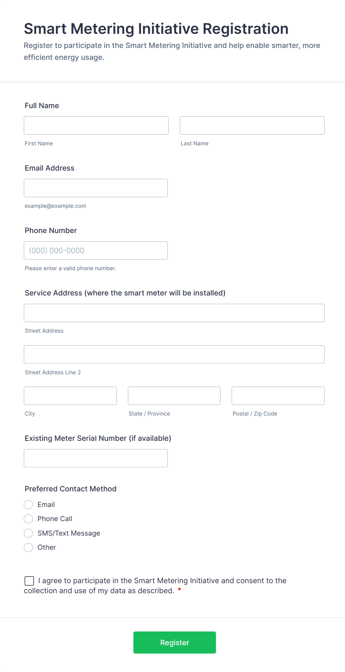The width and height of the screenshot is (345, 672).
Task: Choose Phone Call as preferred contact
Action: click(x=29, y=519)
